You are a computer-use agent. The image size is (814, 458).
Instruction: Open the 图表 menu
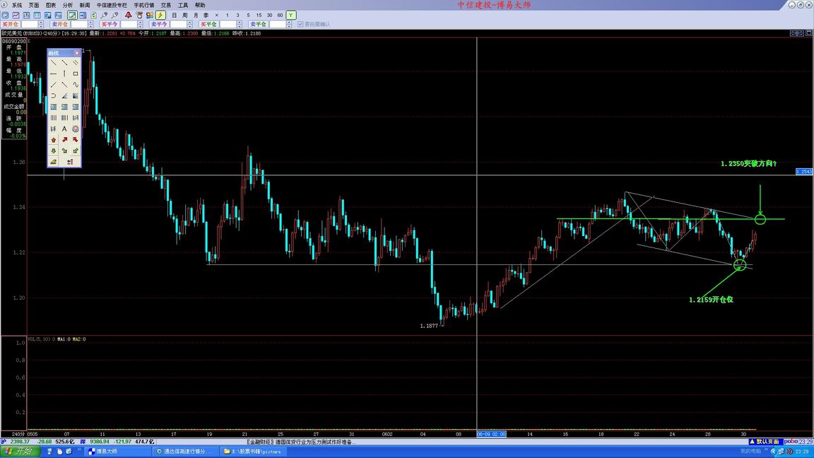[51, 5]
